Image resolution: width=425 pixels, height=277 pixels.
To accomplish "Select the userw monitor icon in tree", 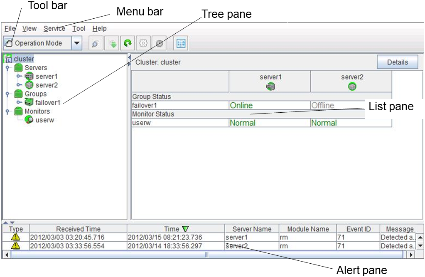I will point(29,120).
